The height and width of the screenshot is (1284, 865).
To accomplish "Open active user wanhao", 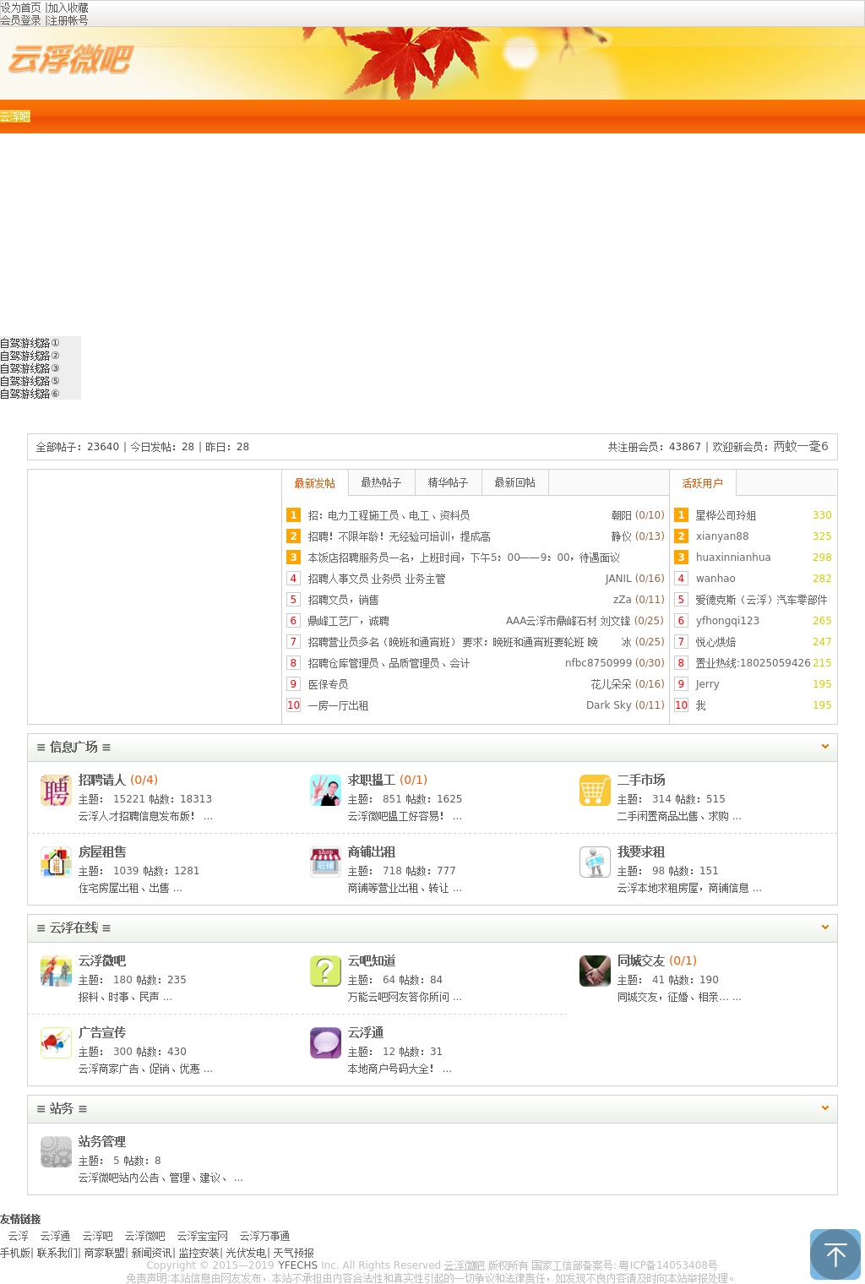I will (x=715, y=579).
